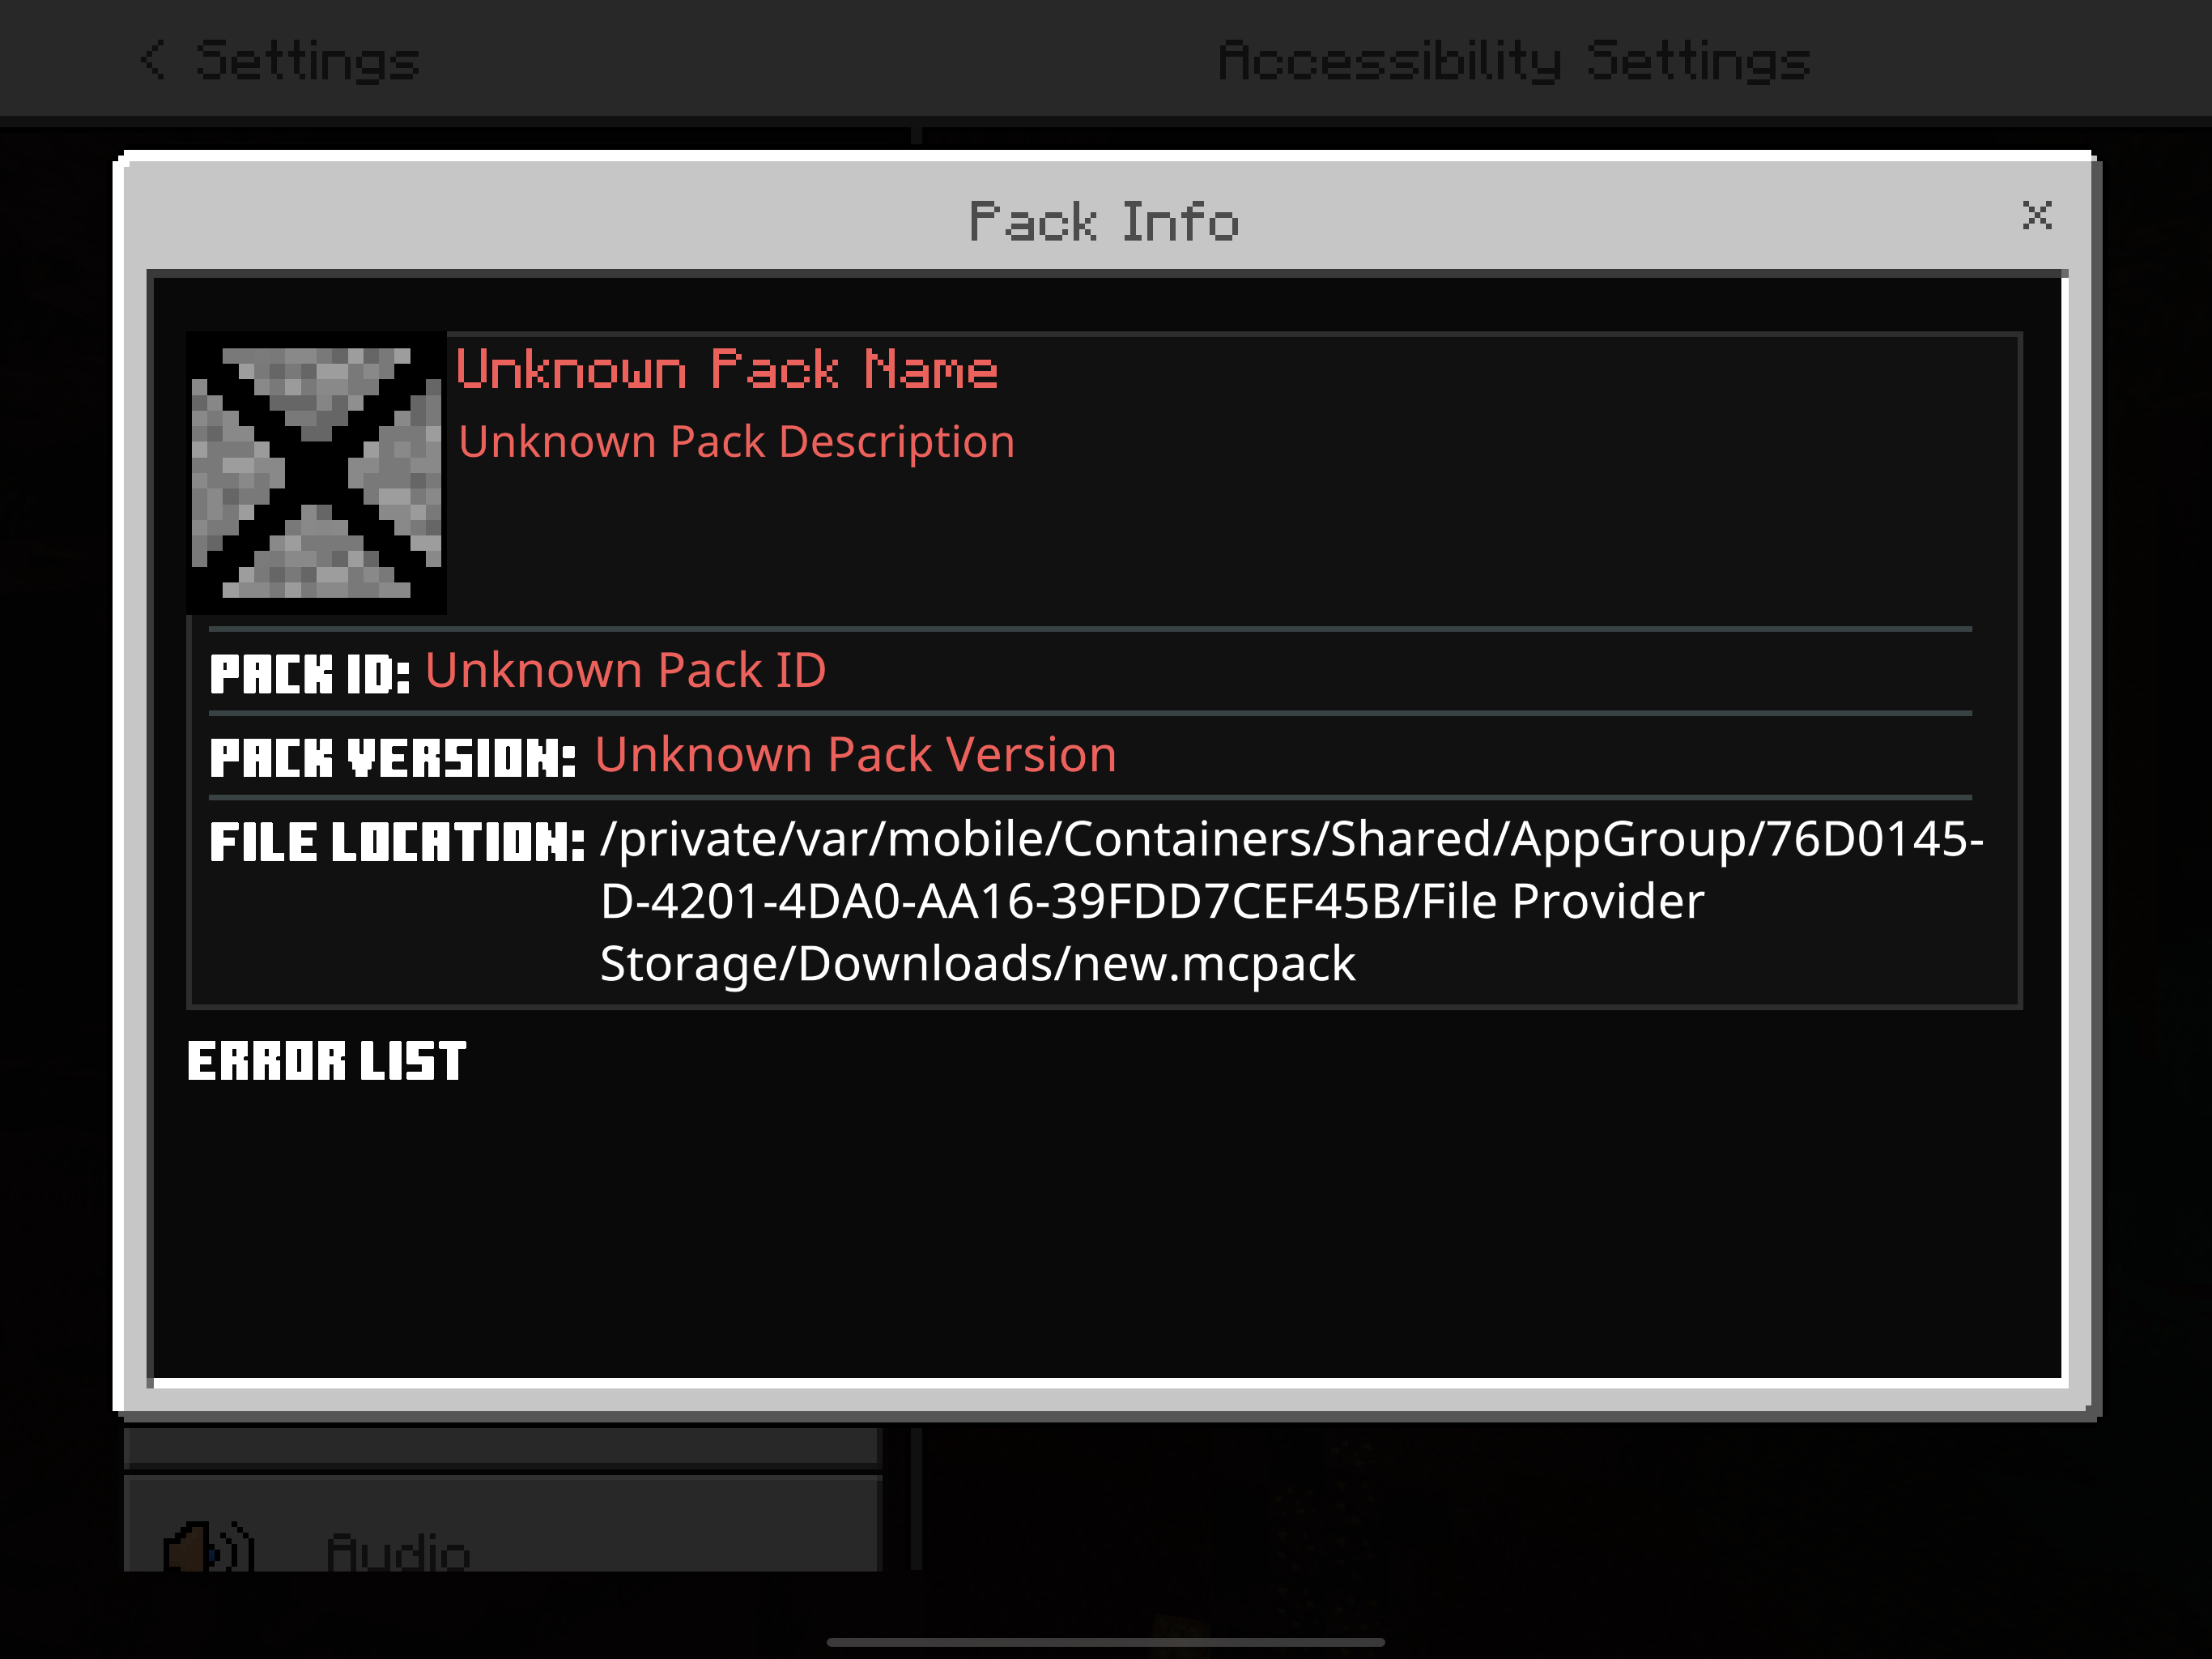Image resolution: width=2212 pixels, height=1659 pixels.
Task: Tap the iOS home indicator bar
Action: point(1106,1642)
